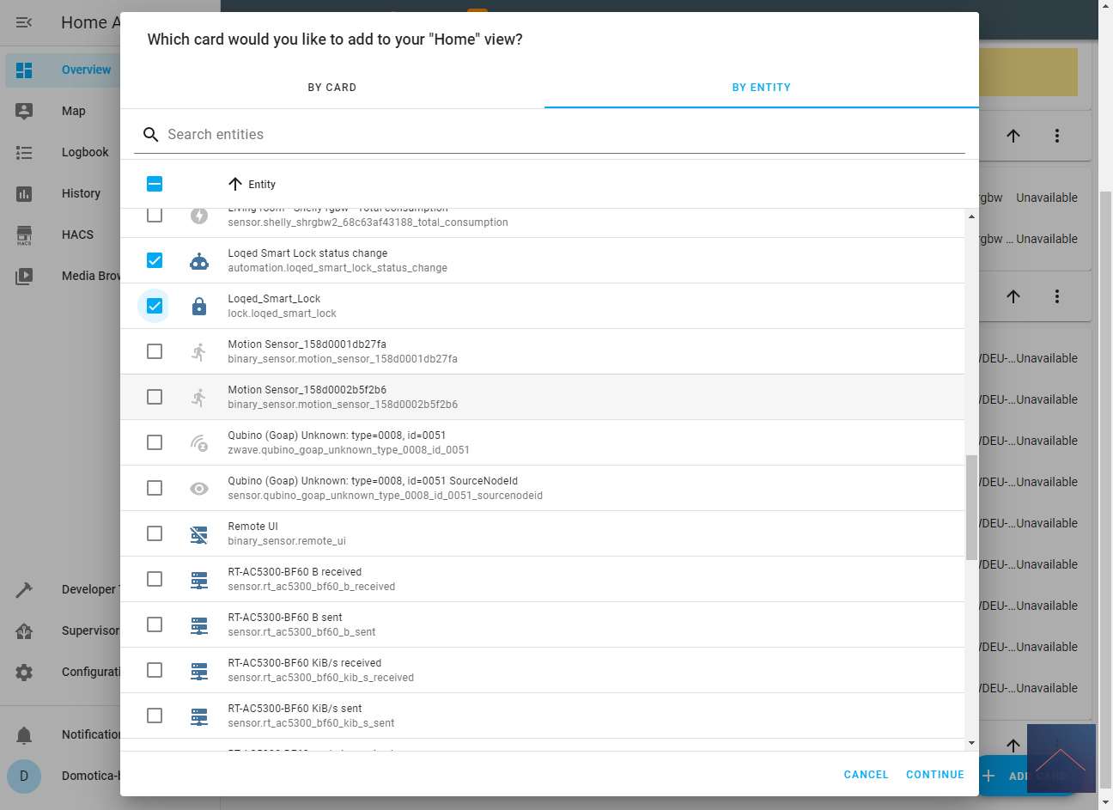Select the BY ENTITY tab

coord(761,88)
